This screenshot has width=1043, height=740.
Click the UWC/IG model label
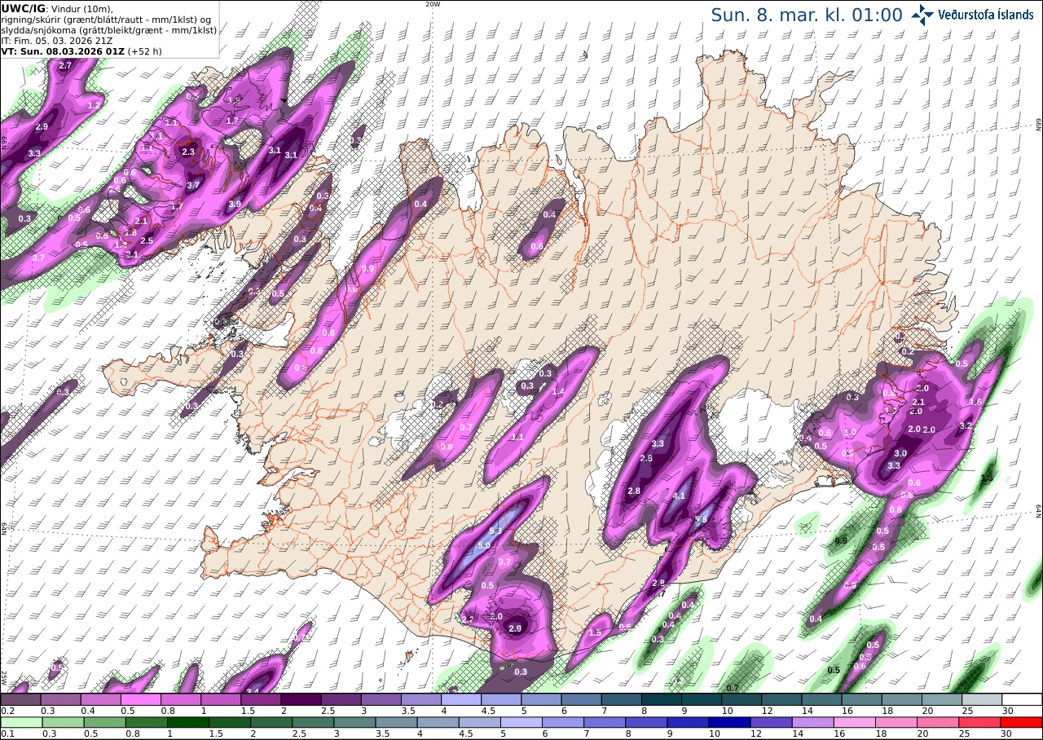23,8
